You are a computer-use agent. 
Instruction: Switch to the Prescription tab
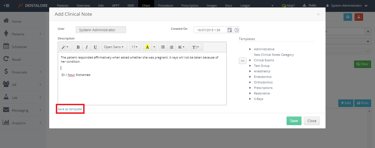pyautogui.click(x=190, y=6)
